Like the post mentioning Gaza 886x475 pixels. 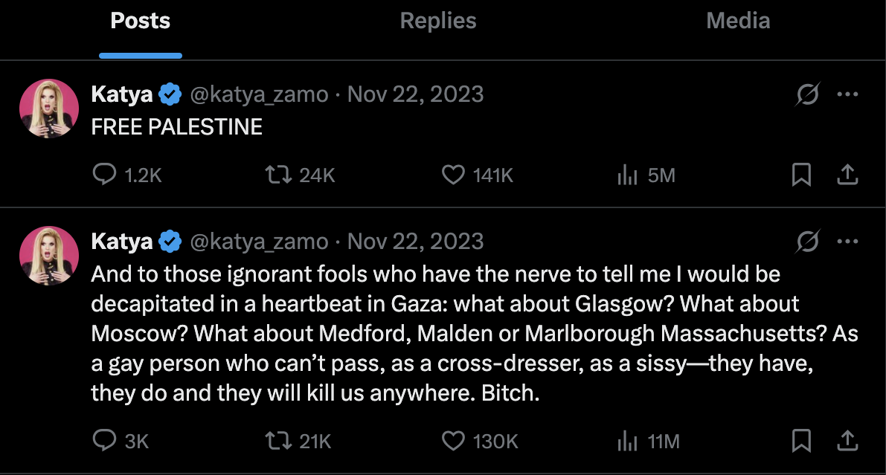(x=453, y=441)
